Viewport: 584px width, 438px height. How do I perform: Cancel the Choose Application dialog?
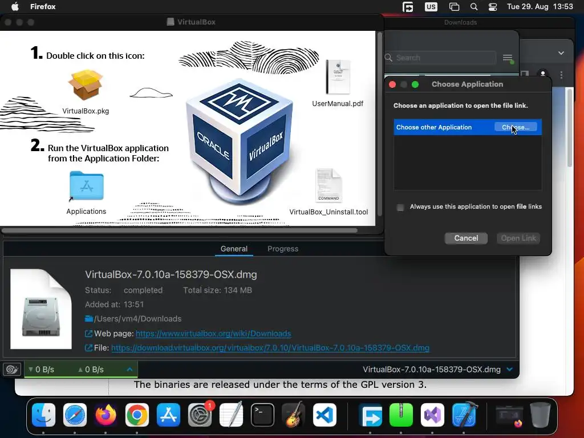point(466,238)
